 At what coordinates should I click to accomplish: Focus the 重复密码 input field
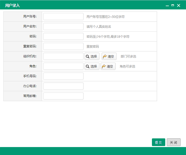click(x=63, y=46)
